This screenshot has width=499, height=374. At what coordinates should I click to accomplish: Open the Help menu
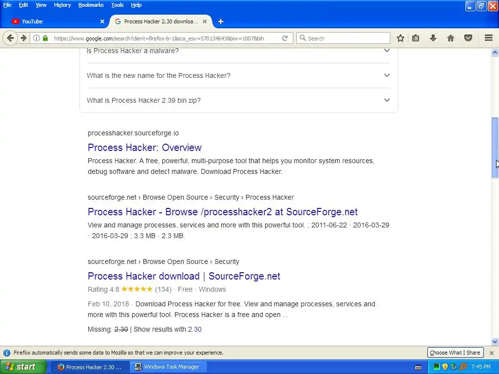tap(136, 5)
